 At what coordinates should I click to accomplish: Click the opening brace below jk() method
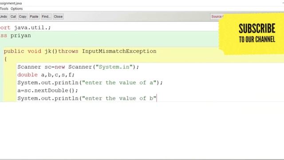(6, 59)
